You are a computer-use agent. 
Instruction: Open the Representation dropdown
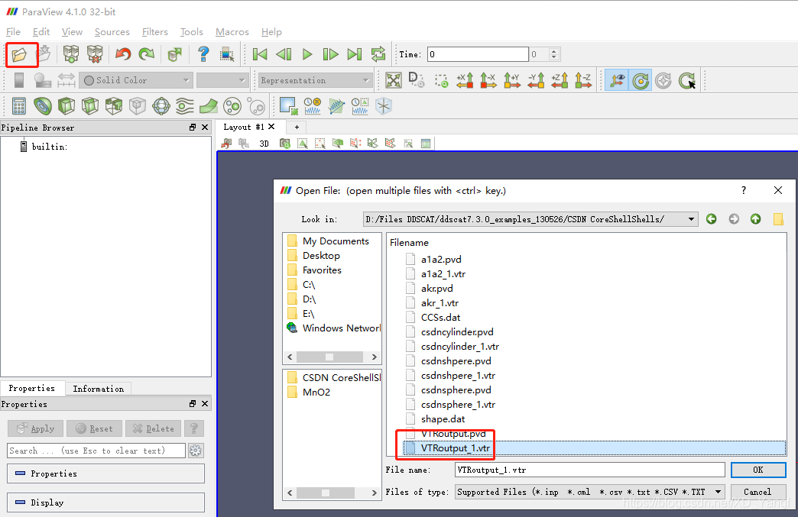coord(315,80)
